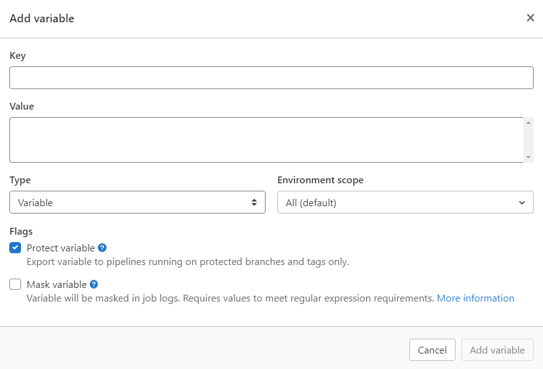Focus the Key input field
This screenshot has width=543, height=369.
pyautogui.click(x=271, y=78)
